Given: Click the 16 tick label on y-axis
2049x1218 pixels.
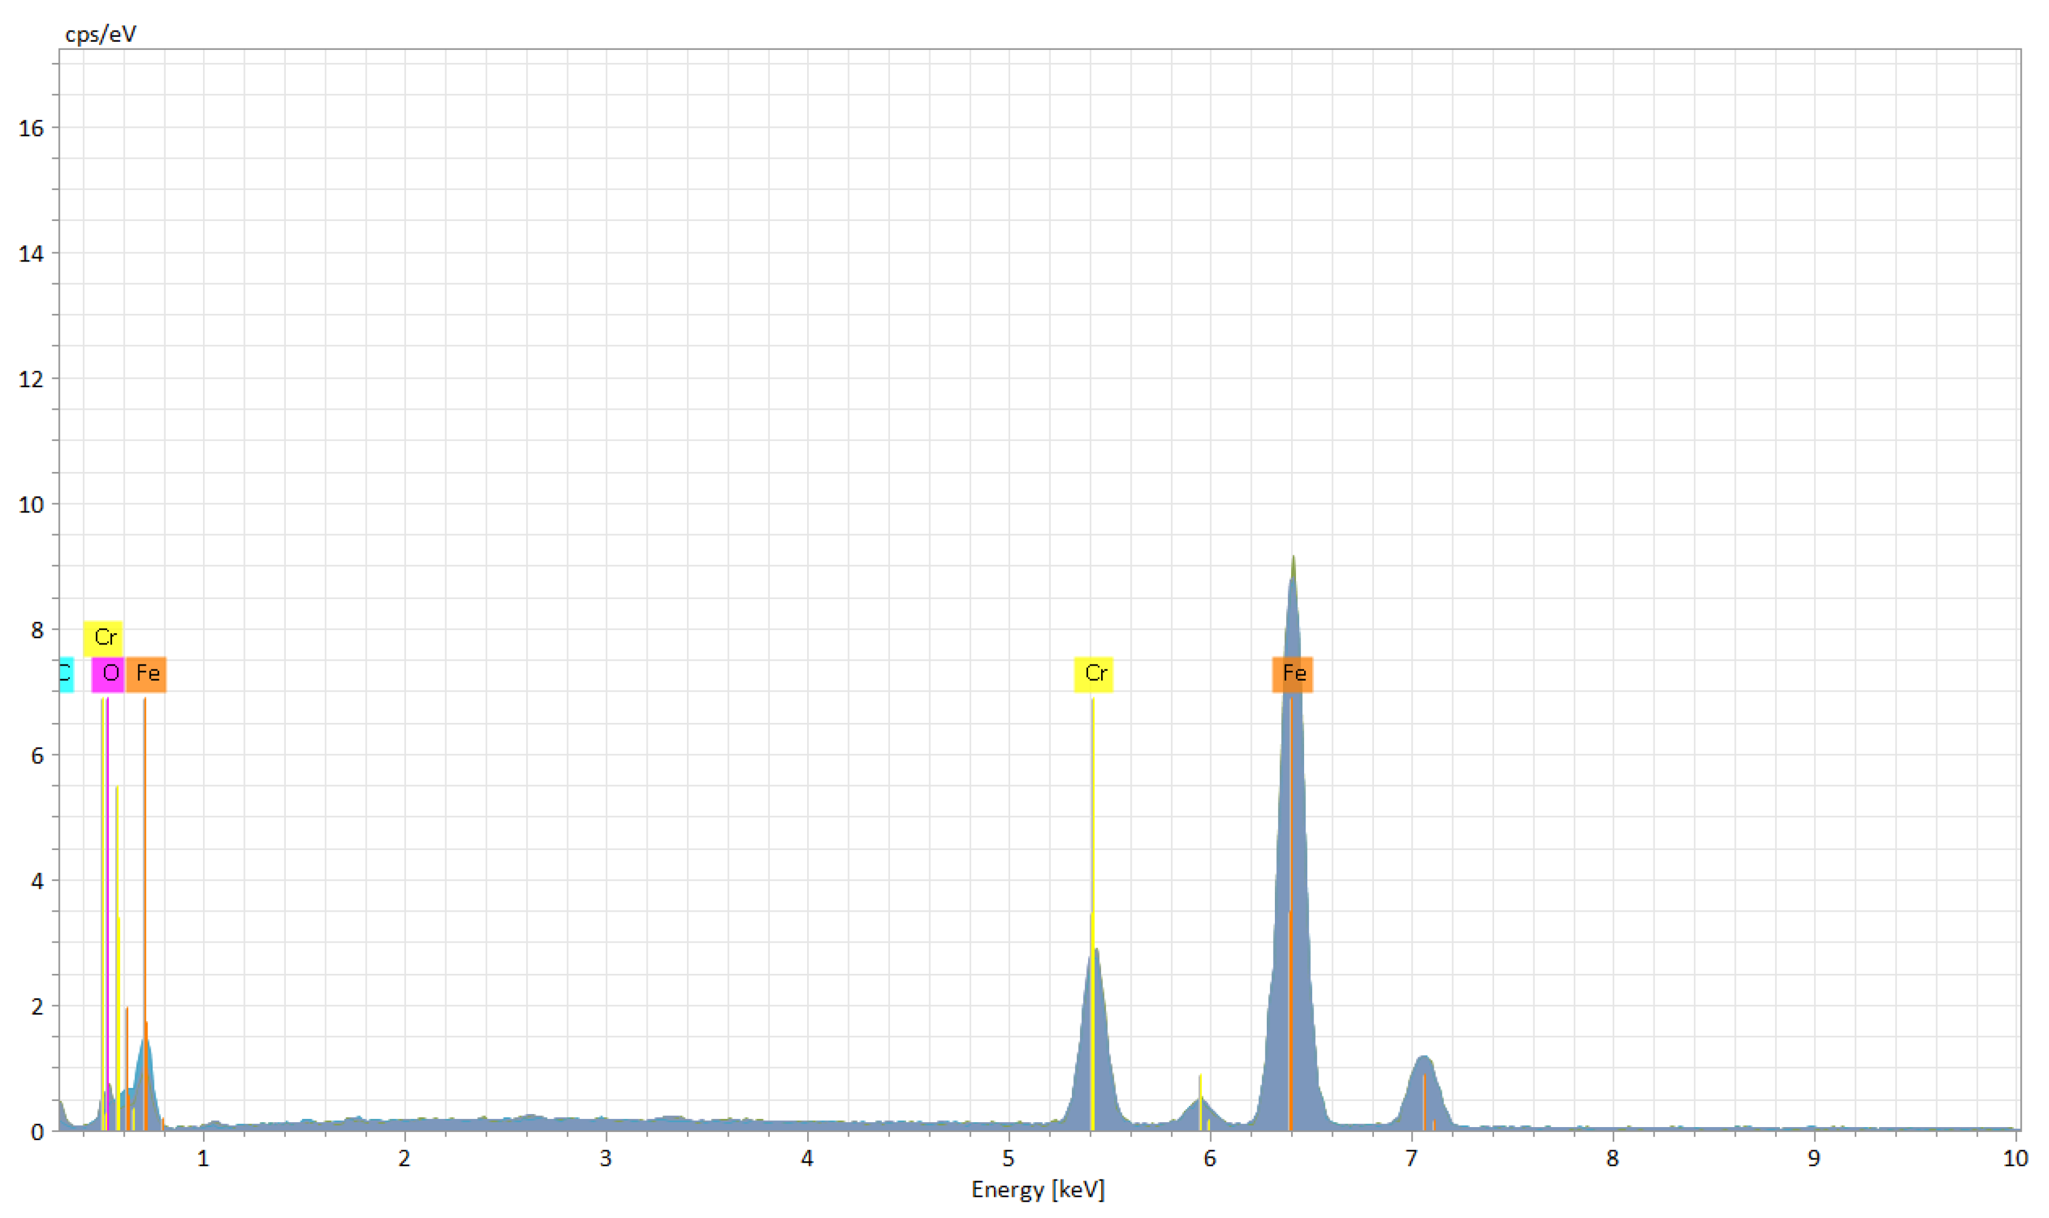Looking at the screenshot, I should pyautogui.click(x=31, y=128).
